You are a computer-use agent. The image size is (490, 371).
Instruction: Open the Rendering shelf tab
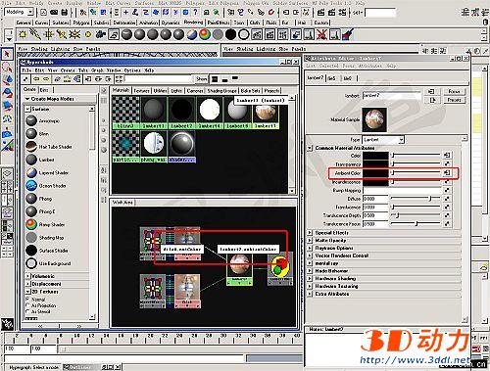pyautogui.click(x=193, y=23)
